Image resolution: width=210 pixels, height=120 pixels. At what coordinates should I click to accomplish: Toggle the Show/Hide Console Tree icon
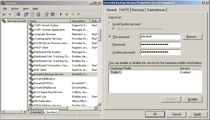click(18, 14)
